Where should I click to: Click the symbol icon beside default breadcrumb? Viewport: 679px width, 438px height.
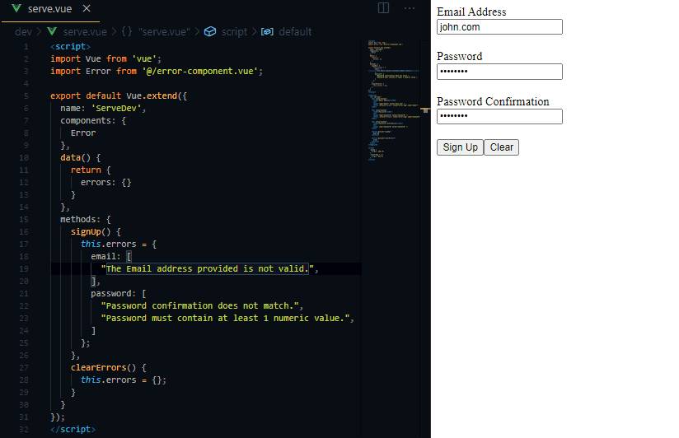267,31
